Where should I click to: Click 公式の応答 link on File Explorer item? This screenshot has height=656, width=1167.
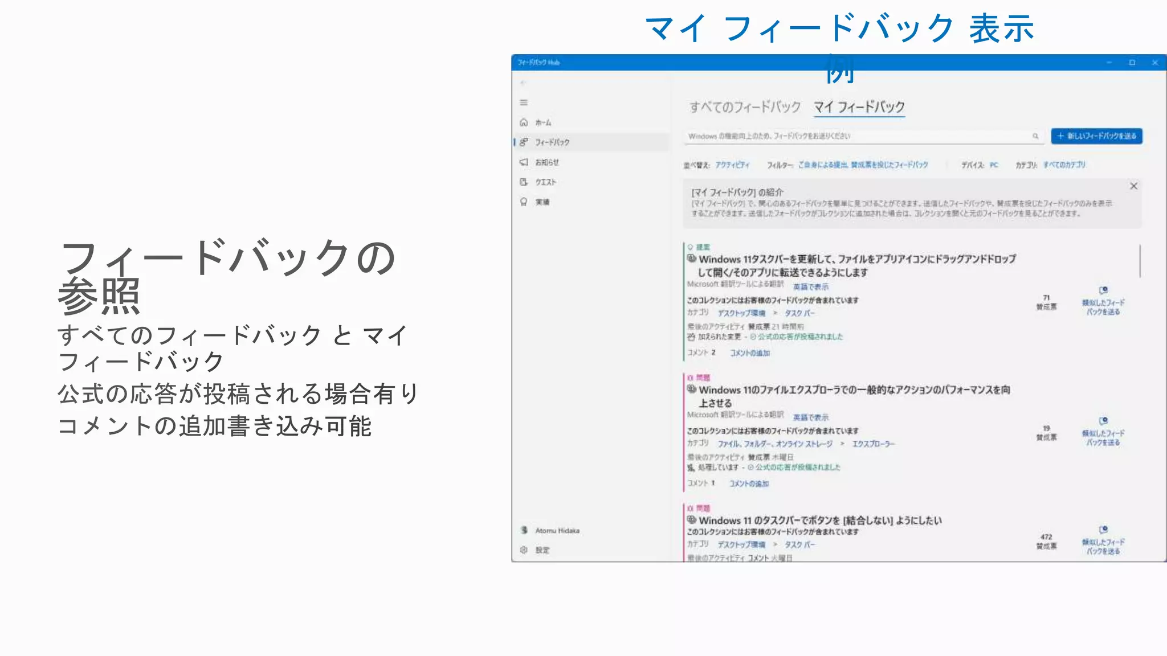coord(794,467)
